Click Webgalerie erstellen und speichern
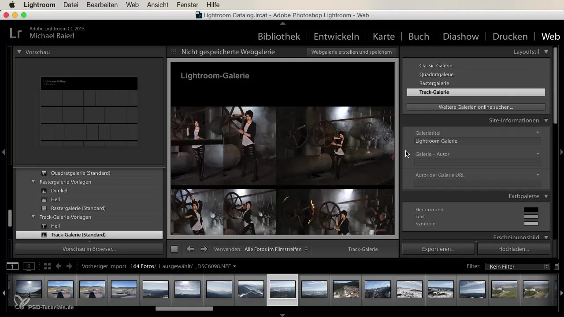Screen dimensions: 564x317 coord(352,52)
